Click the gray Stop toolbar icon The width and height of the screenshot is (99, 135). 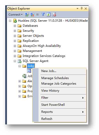point(37,14)
